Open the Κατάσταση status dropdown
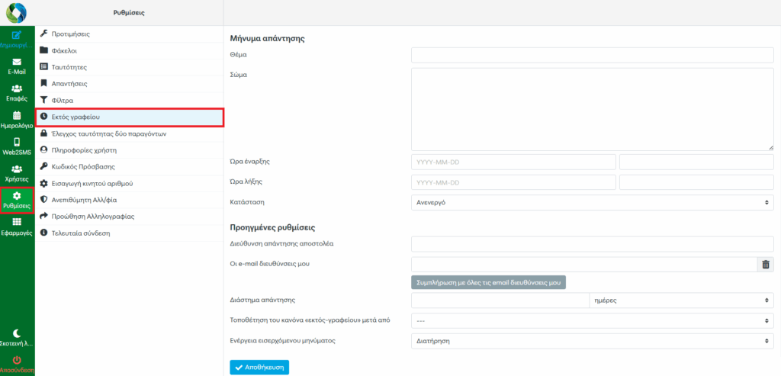The width and height of the screenshot is (781, 376). pos(592,202)
